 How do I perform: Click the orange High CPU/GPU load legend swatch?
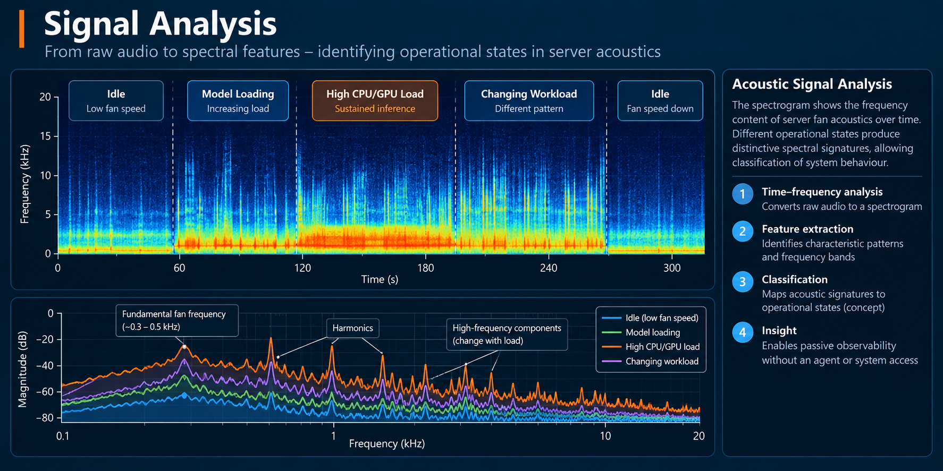612,347
